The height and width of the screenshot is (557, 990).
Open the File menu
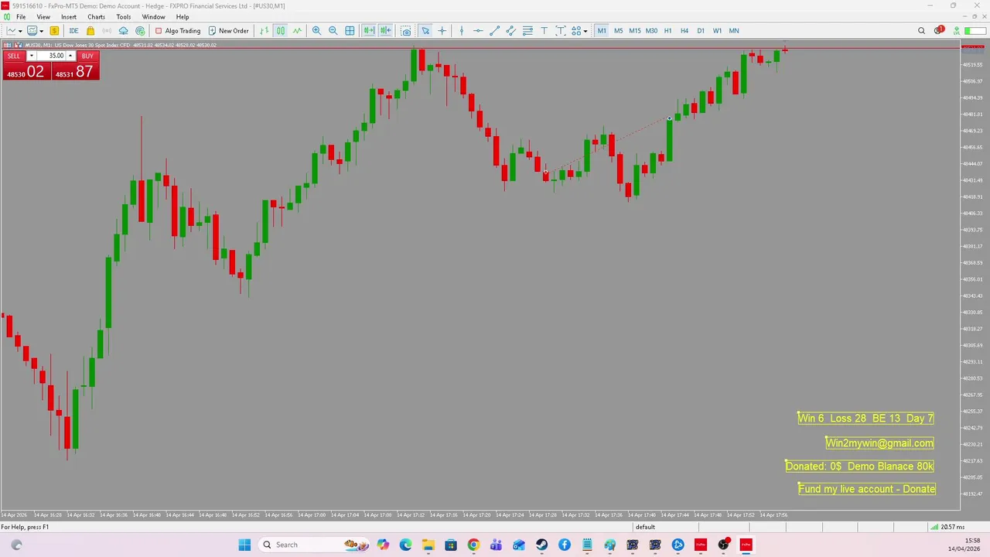point(21,17)
